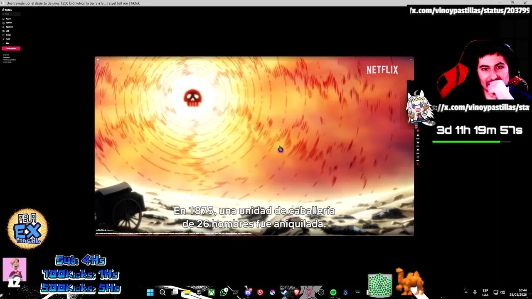Click the video's top-left back icon
This screenshot has height=299, width=532.
coord(98,59)
